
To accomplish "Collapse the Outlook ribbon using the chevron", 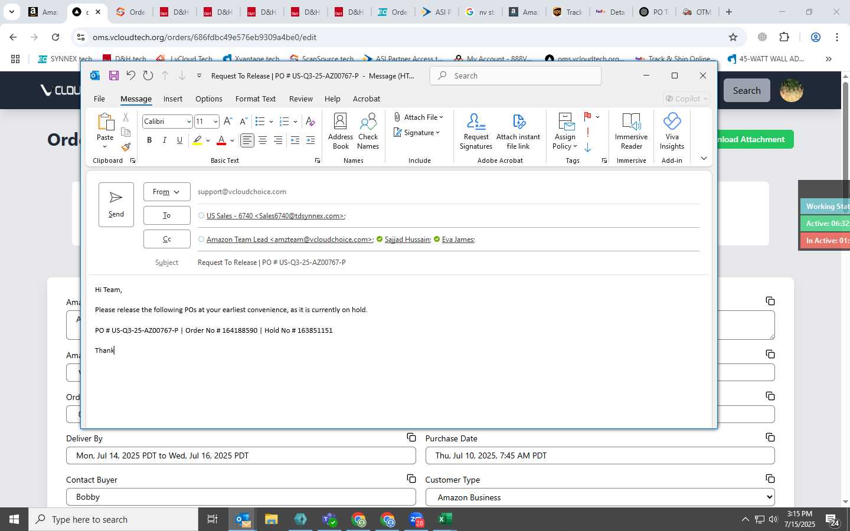I will (x=704, y=158).
